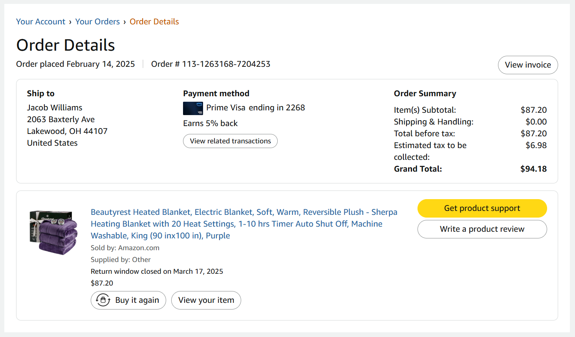Click the View invoice button
575x337 pixels.
tap(528, 65)
